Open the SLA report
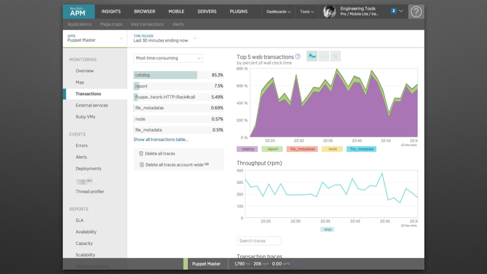487x274 pixels. point(79,220)
